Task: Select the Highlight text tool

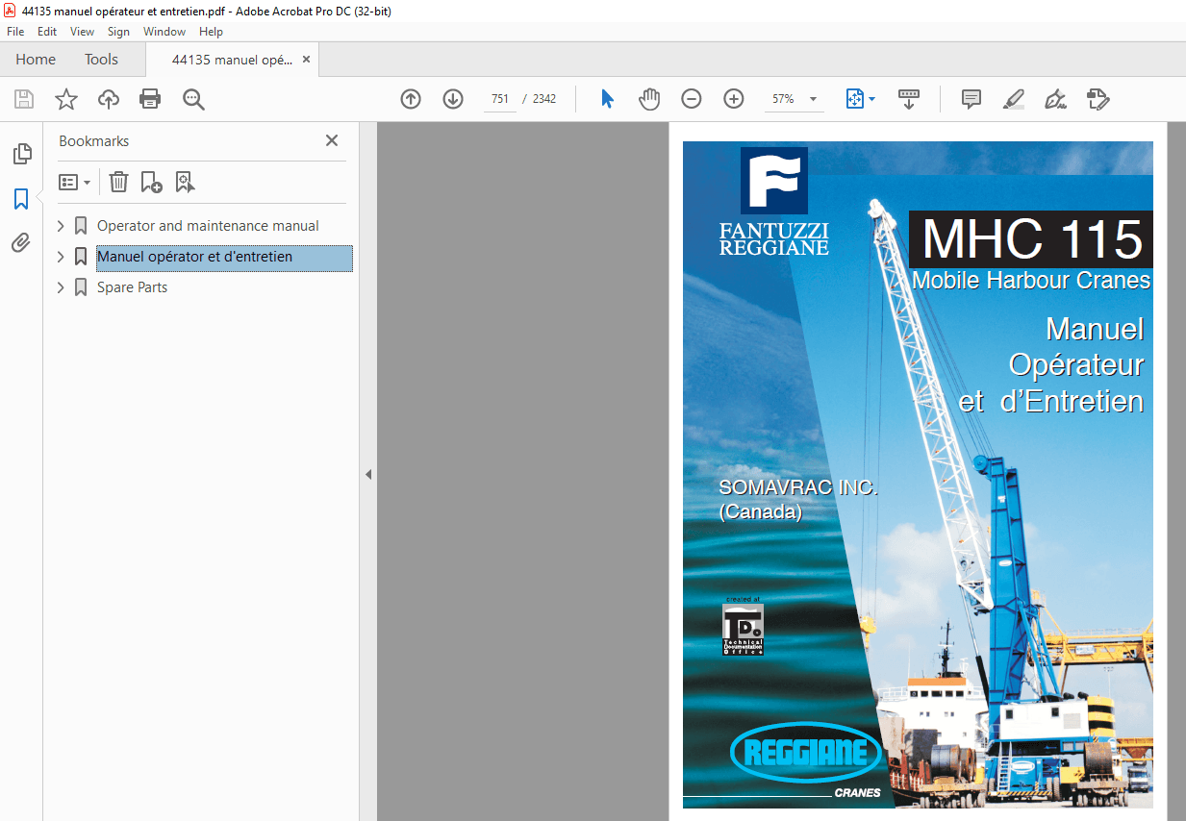Action: (x=1013, y=98)
